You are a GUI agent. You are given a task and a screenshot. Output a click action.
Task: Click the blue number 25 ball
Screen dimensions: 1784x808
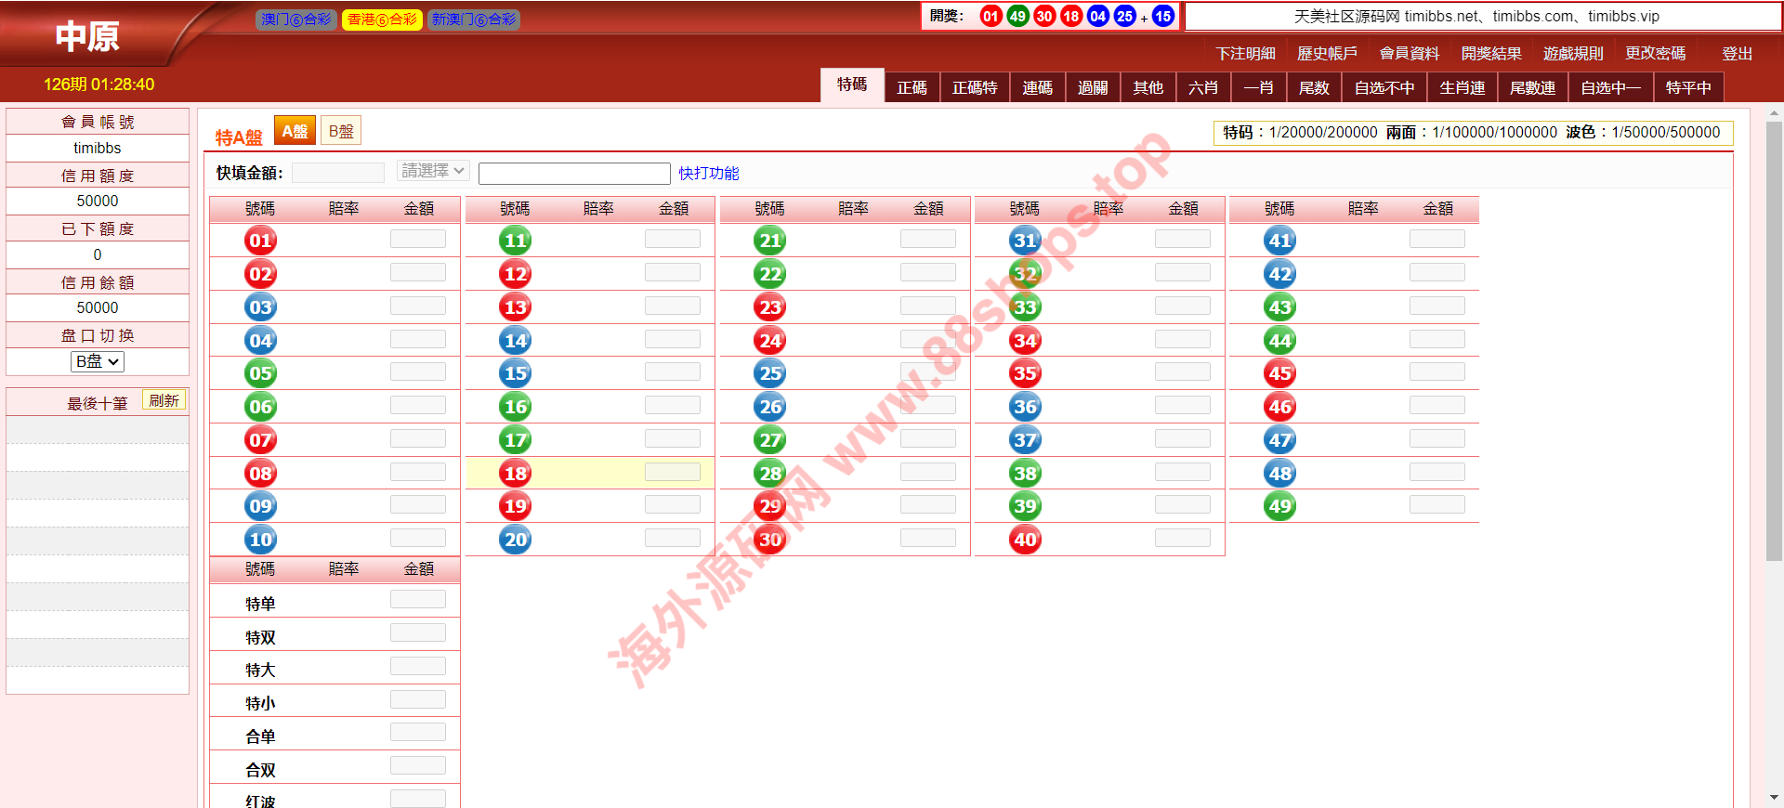tap(770, 373)
